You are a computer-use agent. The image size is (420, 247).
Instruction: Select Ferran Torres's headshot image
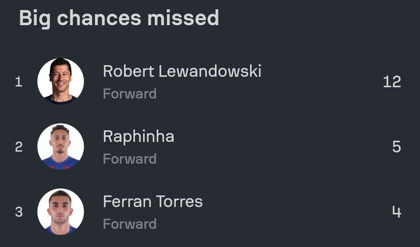pos(61,212)
